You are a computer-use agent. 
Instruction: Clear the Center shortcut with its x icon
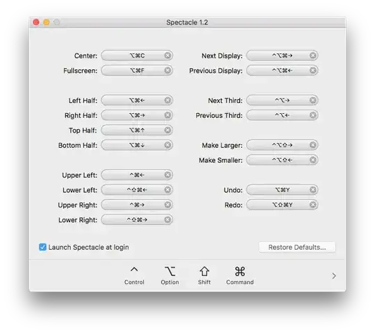click(x=168, y=55)
